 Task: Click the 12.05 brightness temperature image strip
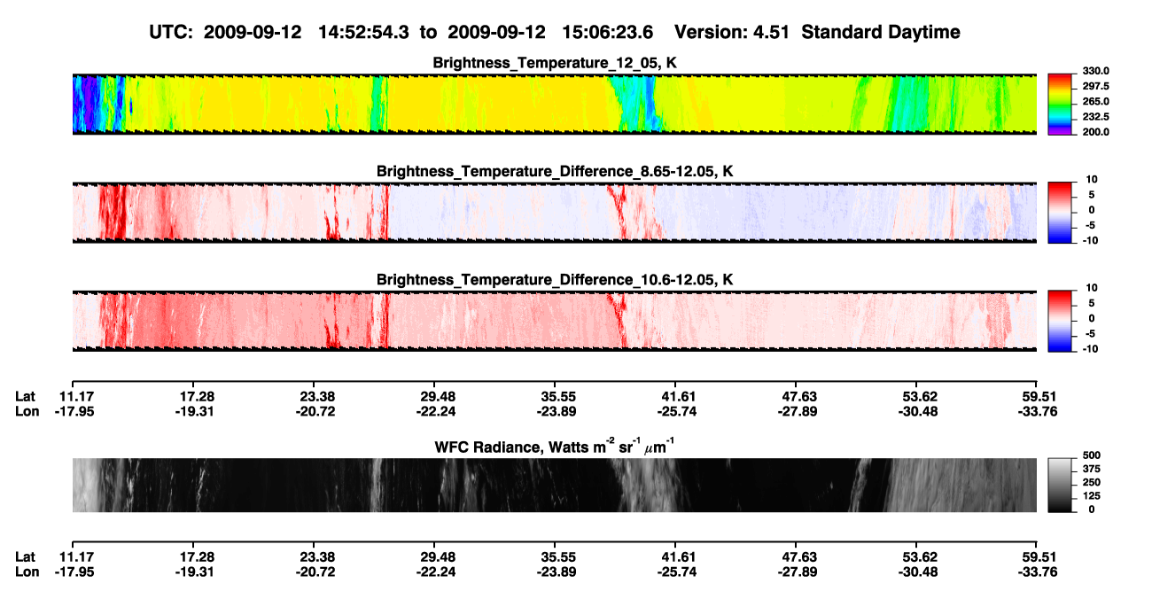tap(555, 104)
